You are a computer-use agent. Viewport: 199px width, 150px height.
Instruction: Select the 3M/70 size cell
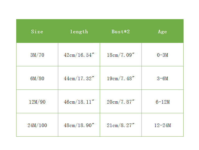37,55
